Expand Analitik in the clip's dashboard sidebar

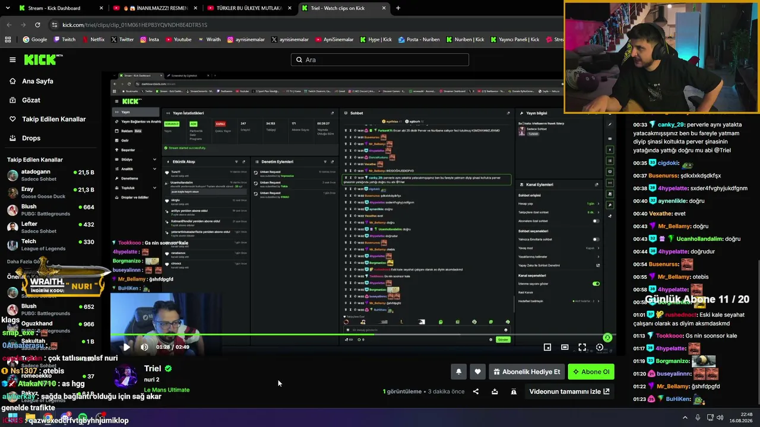154,169
